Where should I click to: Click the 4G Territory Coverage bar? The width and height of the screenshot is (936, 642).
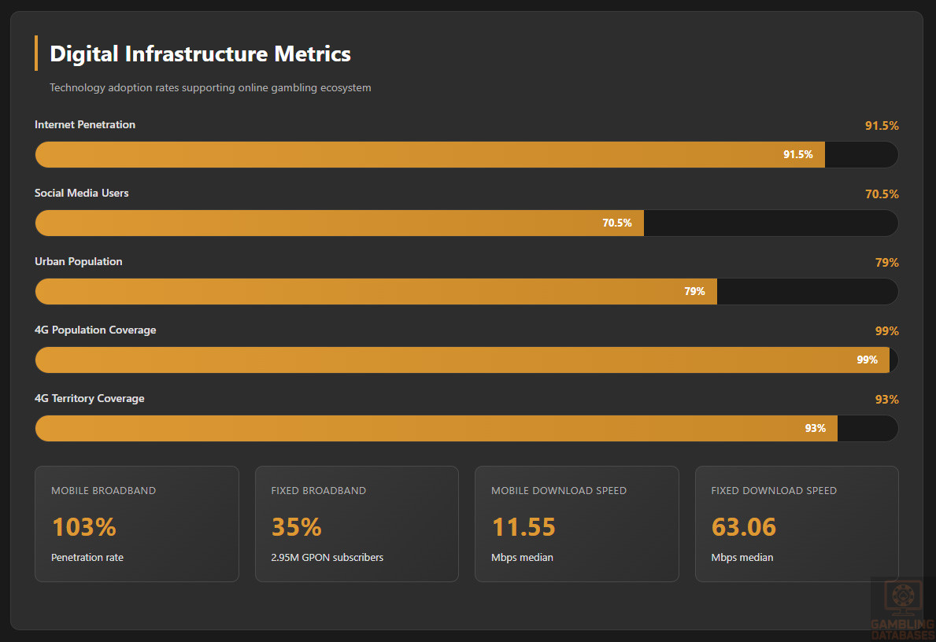466,429
